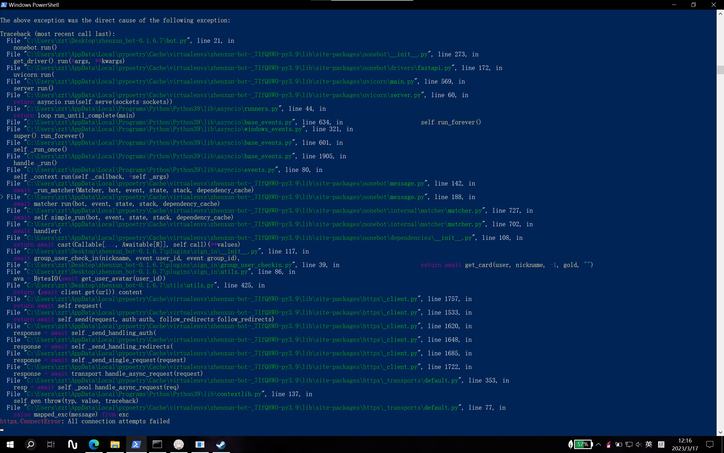Open the notification action center icon
The height and width of the screenshot is (453, 724).
710,444
